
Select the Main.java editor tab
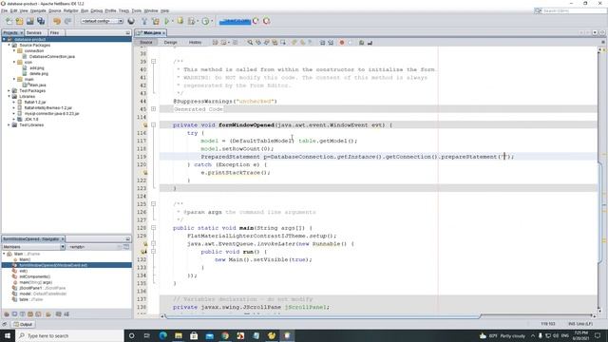point(151,33)
